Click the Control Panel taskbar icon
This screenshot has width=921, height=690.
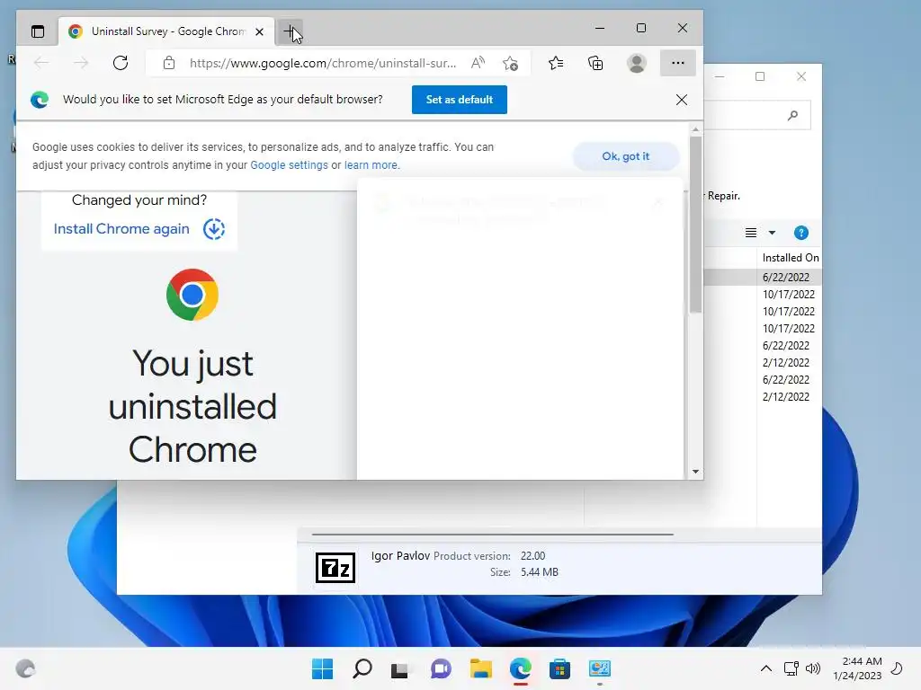pos(600,668)
